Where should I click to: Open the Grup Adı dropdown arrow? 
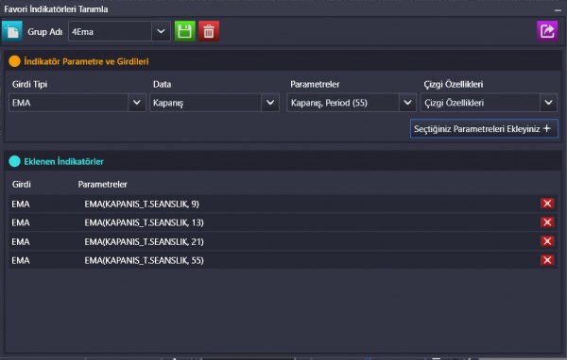click(x=161, y=31)
